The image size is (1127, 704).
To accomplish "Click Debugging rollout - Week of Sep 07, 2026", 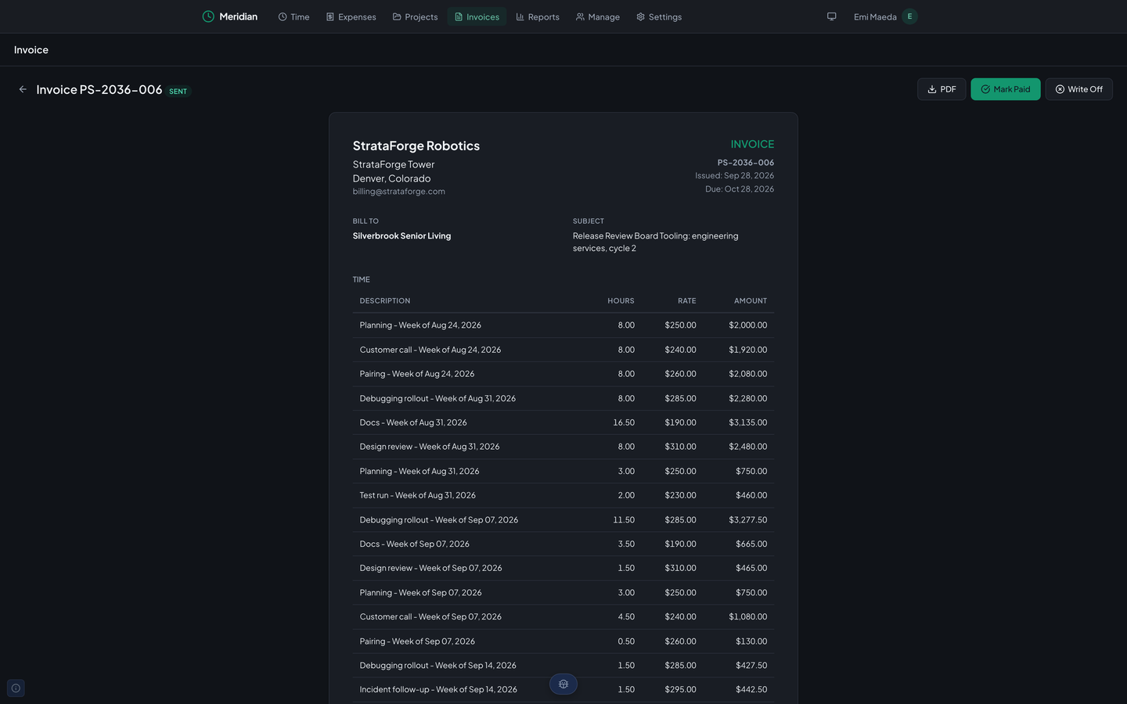I will click(x=563, y=519).
